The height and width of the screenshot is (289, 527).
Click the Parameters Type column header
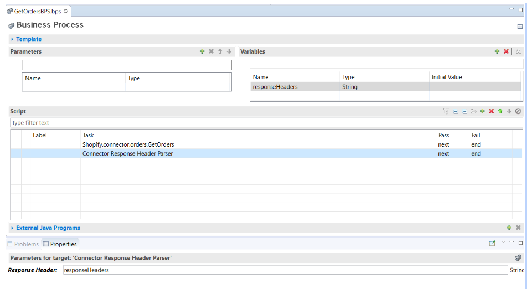134,78
